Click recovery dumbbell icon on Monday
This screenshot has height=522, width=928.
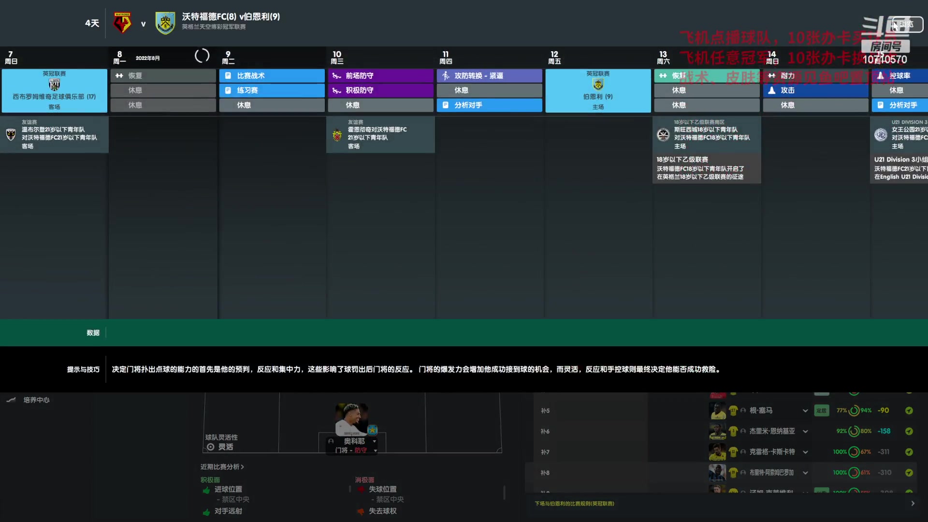coord(119,75)
